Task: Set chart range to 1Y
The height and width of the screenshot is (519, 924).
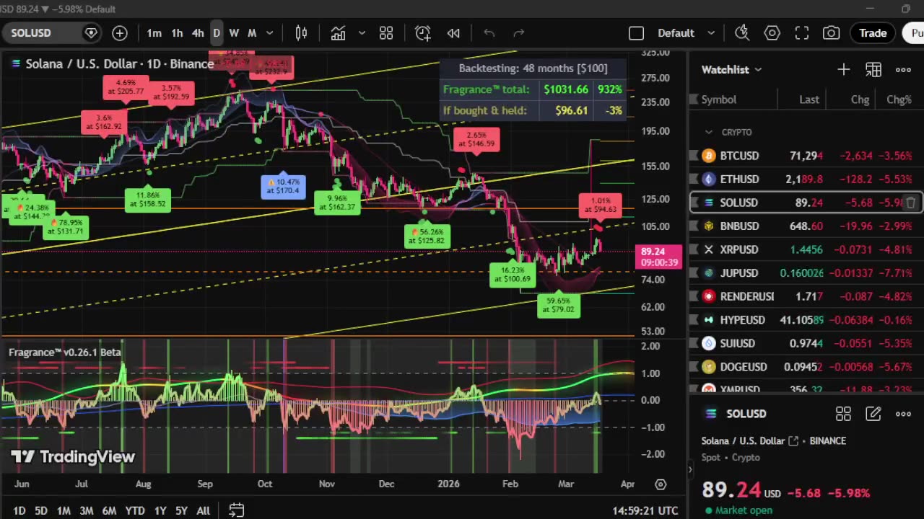Action: [160, 510]
